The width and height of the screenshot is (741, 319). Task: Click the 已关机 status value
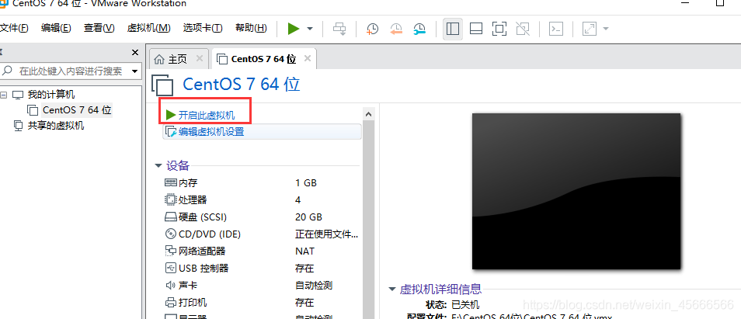(465, 304)
